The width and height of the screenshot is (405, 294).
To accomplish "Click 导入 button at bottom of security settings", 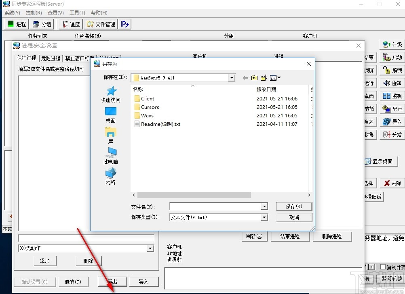I will pyautogui.click(x=144, y=281).
